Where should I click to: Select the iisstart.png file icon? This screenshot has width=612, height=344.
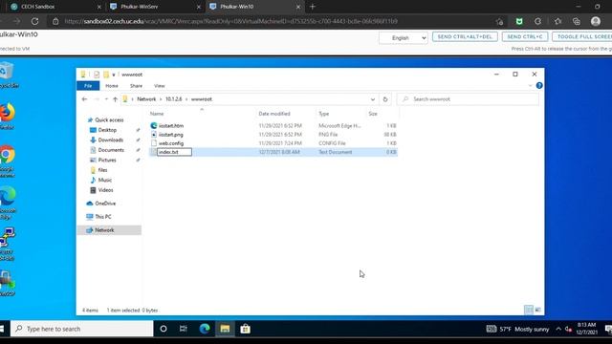tap(154, 134)
